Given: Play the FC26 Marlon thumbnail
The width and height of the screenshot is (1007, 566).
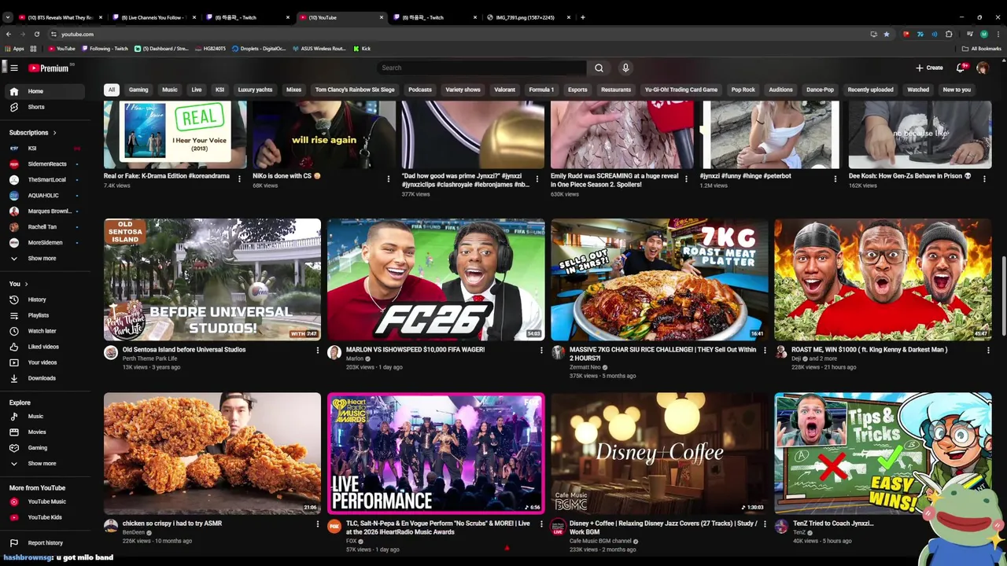Looking at the screenshot, I should 436,279.
